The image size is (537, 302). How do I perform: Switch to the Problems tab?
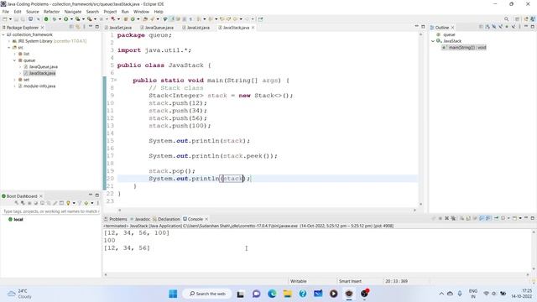pyautogui.click(x=116, y=219)
